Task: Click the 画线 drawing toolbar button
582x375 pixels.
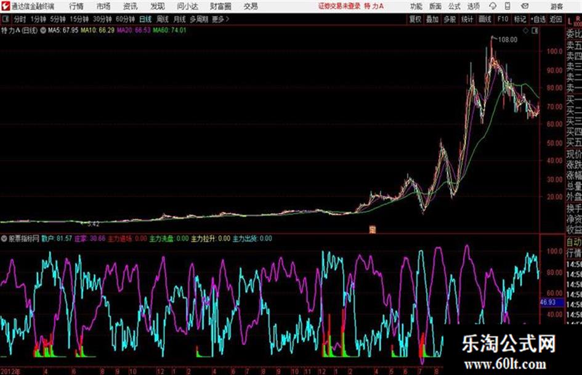Action: coord(485,19)
